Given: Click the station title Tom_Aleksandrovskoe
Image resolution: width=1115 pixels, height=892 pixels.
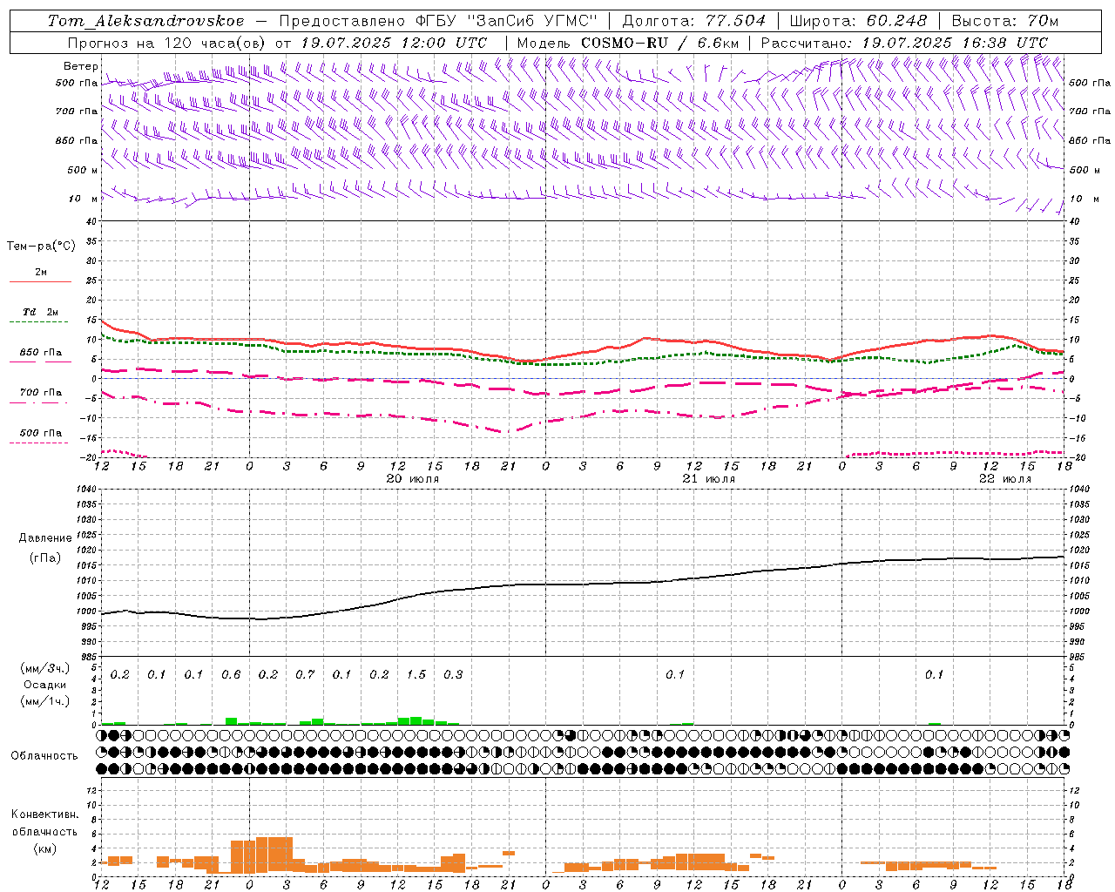Looking at the screenshot, I should tap(146, 21).
